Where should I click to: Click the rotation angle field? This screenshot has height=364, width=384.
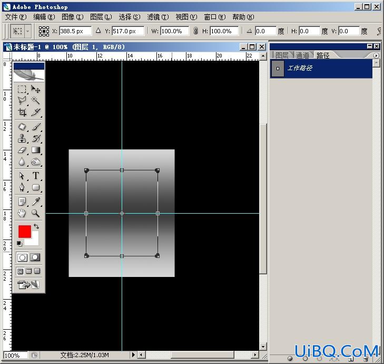[x=265, y=31]
